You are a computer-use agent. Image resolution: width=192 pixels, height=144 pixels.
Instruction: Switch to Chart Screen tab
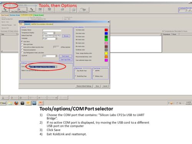[5, 15]
